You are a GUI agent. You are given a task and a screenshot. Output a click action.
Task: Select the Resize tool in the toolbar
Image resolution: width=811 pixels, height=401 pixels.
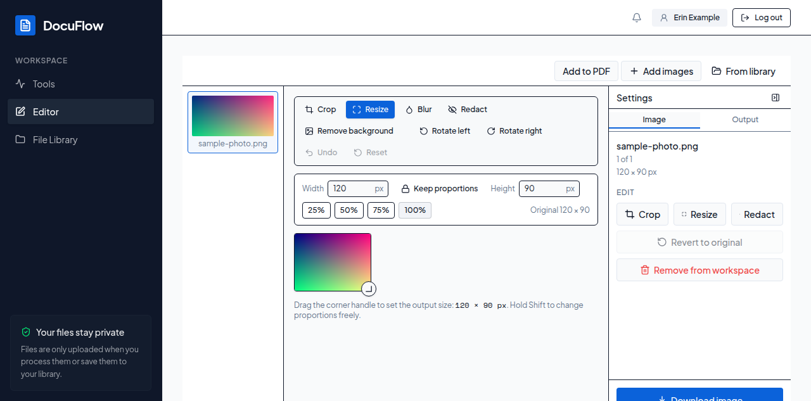coord(370,110)
